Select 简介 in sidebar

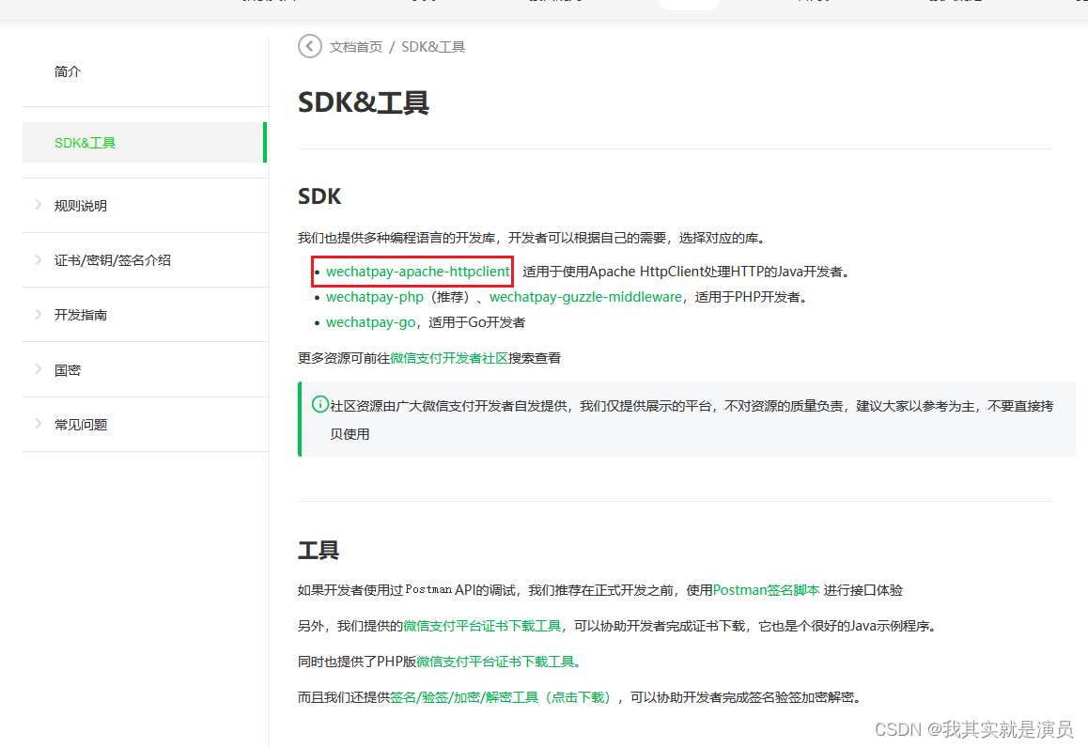click(x=68, y=71)
